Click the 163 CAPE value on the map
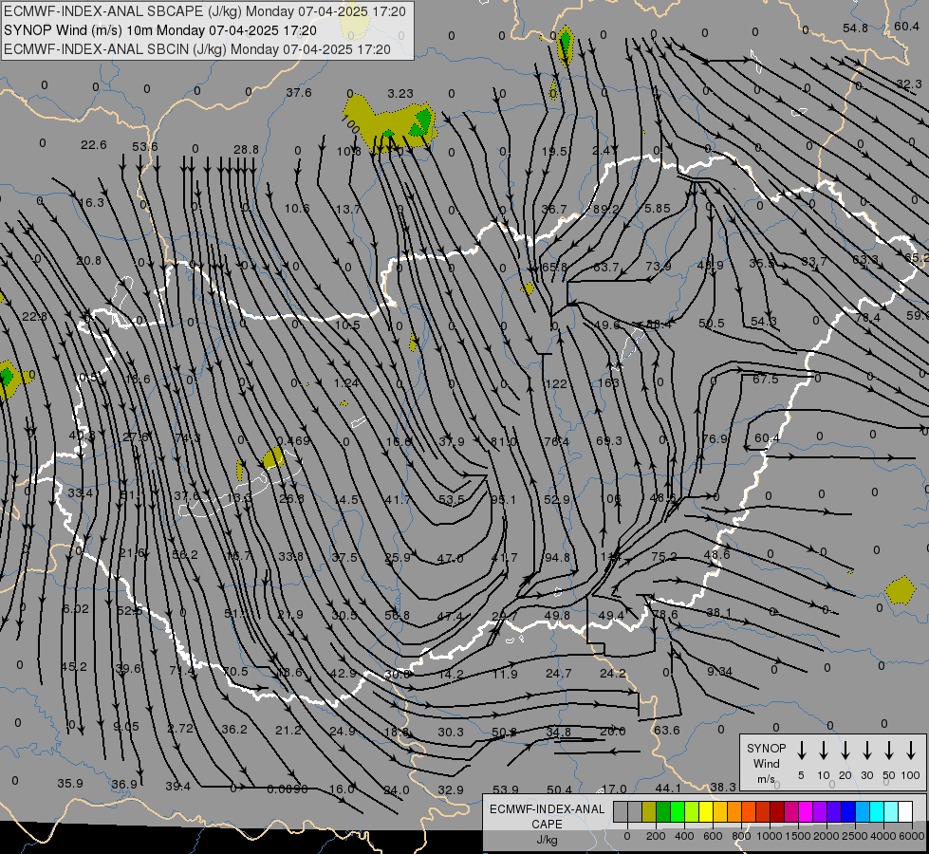The width and height of the screenshot is (929, 854). 608,382
